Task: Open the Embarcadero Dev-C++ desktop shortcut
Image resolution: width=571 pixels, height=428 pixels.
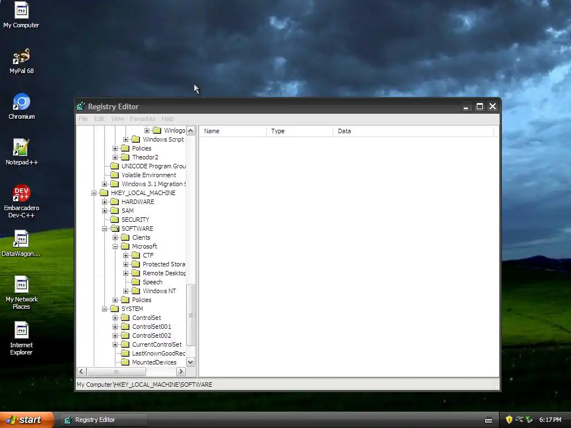Action: (x=21, y=202)
